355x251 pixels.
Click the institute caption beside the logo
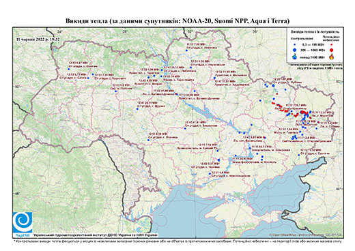tap(96, 235)
